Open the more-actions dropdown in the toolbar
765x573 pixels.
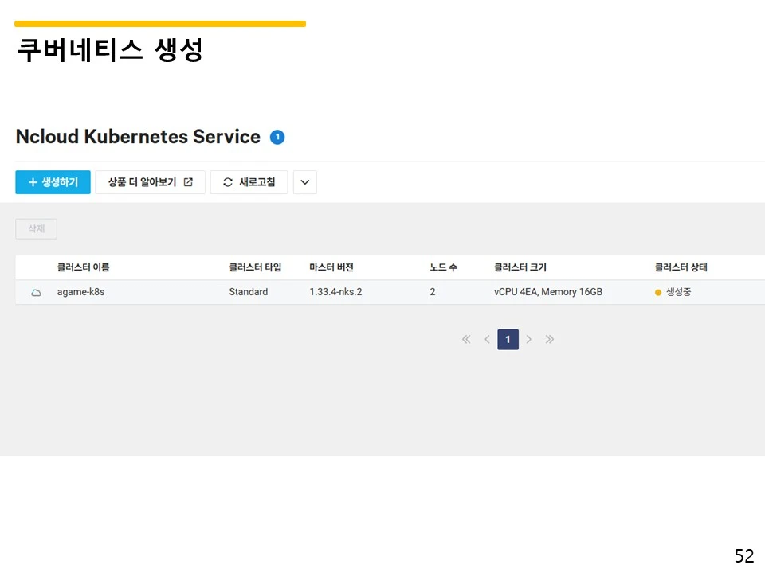pyautogui.click(x=304, y=182)
